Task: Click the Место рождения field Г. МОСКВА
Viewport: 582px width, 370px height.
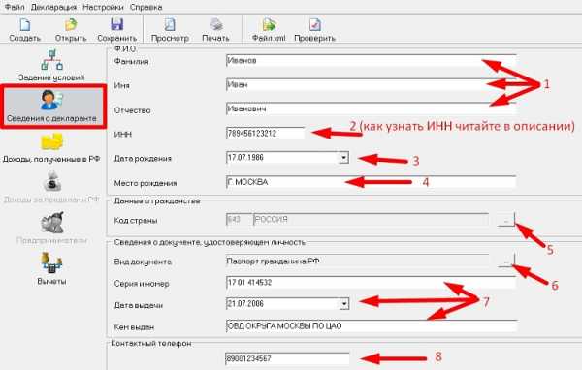Action: pyautogui.click(x=371, y=182)
